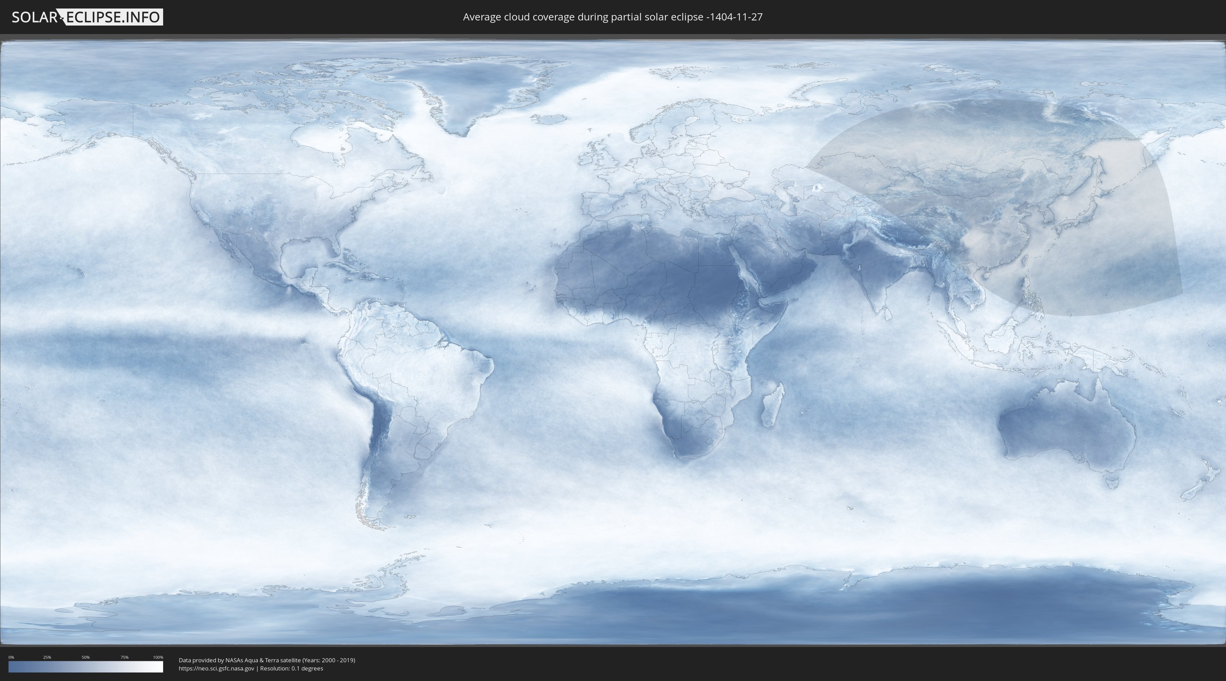
Task: Click the '75%' legend label
Action: coord(124,657)
